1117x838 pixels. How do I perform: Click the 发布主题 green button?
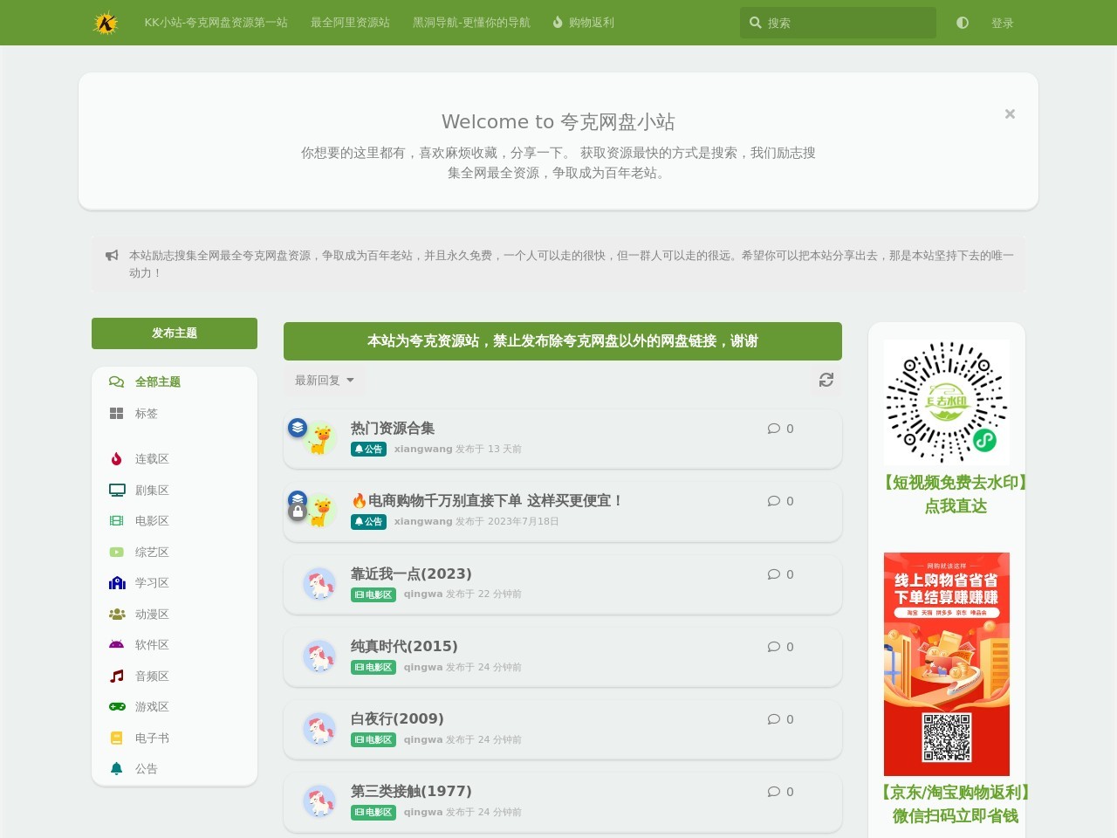click(174, 333)
